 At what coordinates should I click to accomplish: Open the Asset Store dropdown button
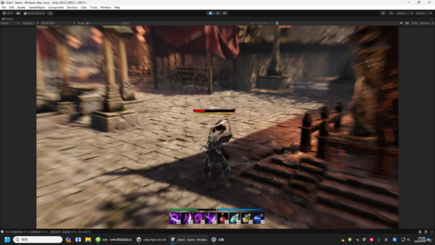pos(35,13)
